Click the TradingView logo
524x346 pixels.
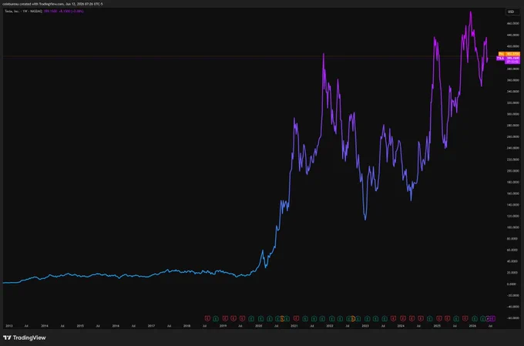pyautogui.click(x=25, y=338)
